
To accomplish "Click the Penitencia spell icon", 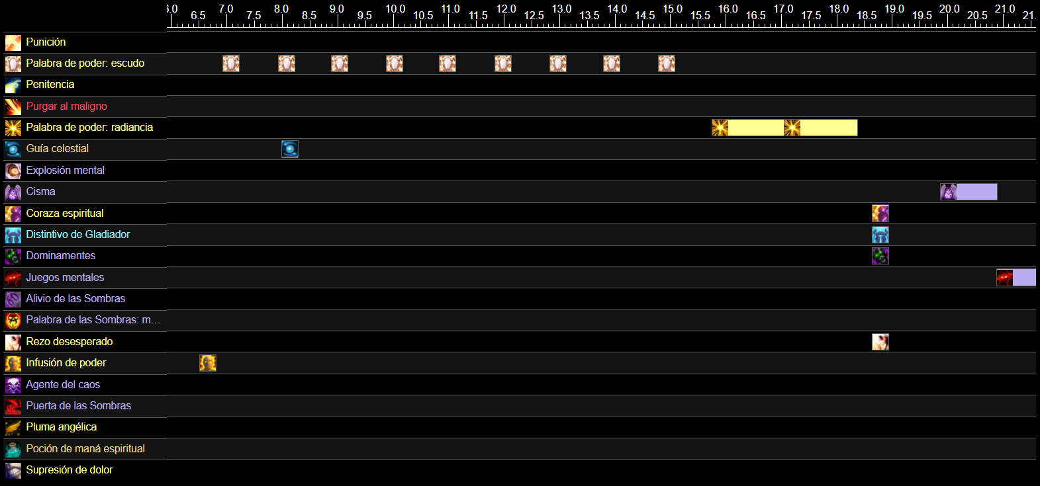I will tap(13, 85).
